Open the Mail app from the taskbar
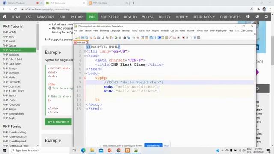 101,150
